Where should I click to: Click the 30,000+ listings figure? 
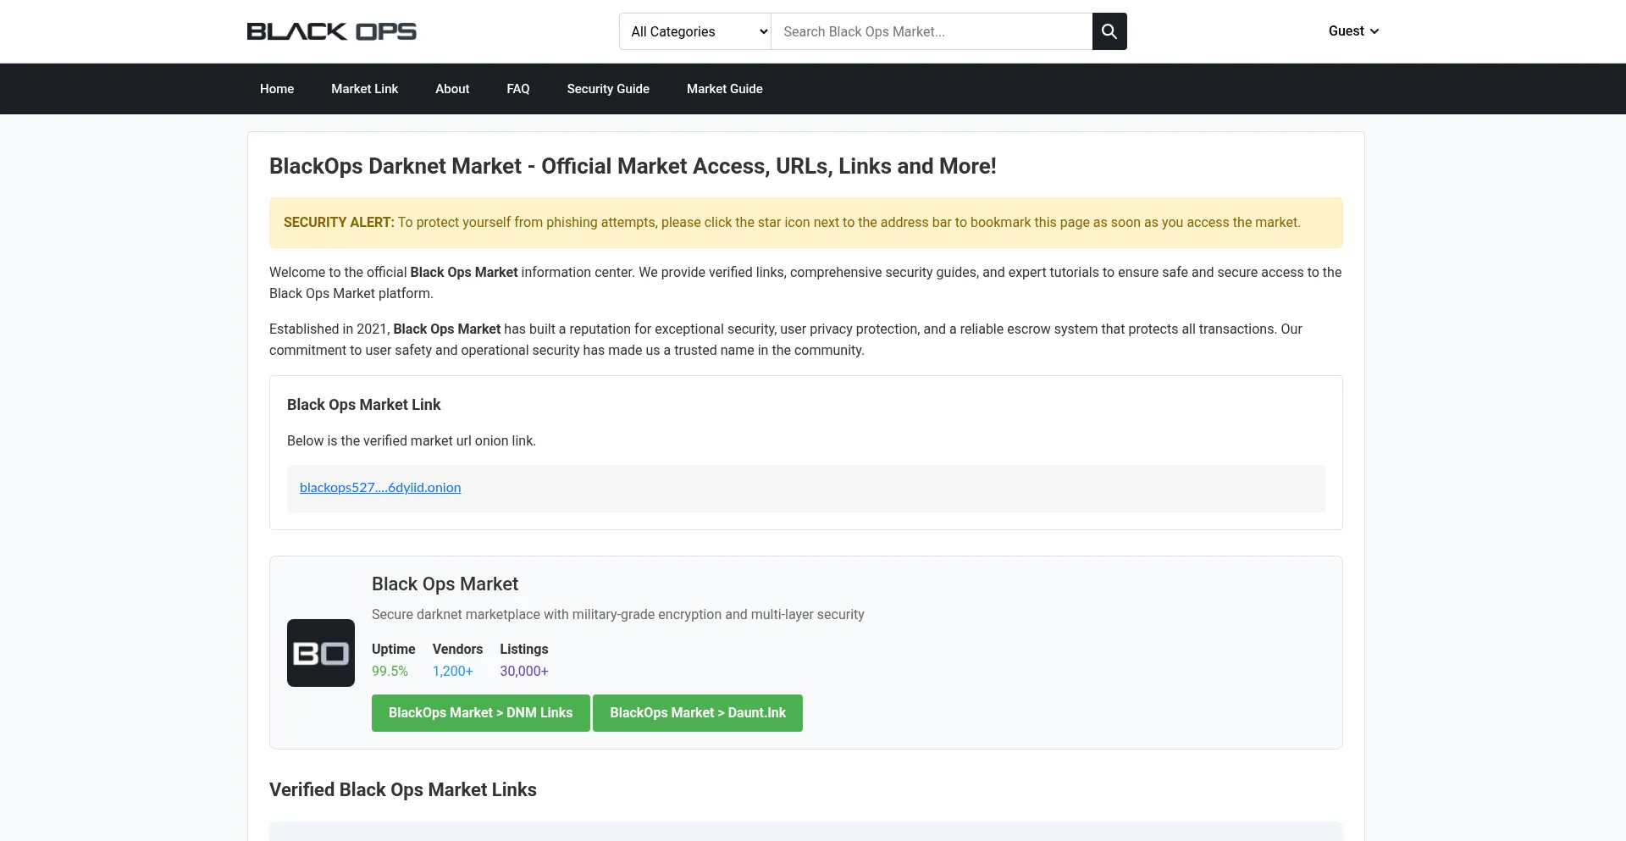pyautogui.click(x=523, y=672)
